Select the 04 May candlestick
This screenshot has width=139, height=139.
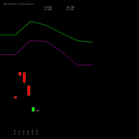pyautogui.click(x=38, y=111)
